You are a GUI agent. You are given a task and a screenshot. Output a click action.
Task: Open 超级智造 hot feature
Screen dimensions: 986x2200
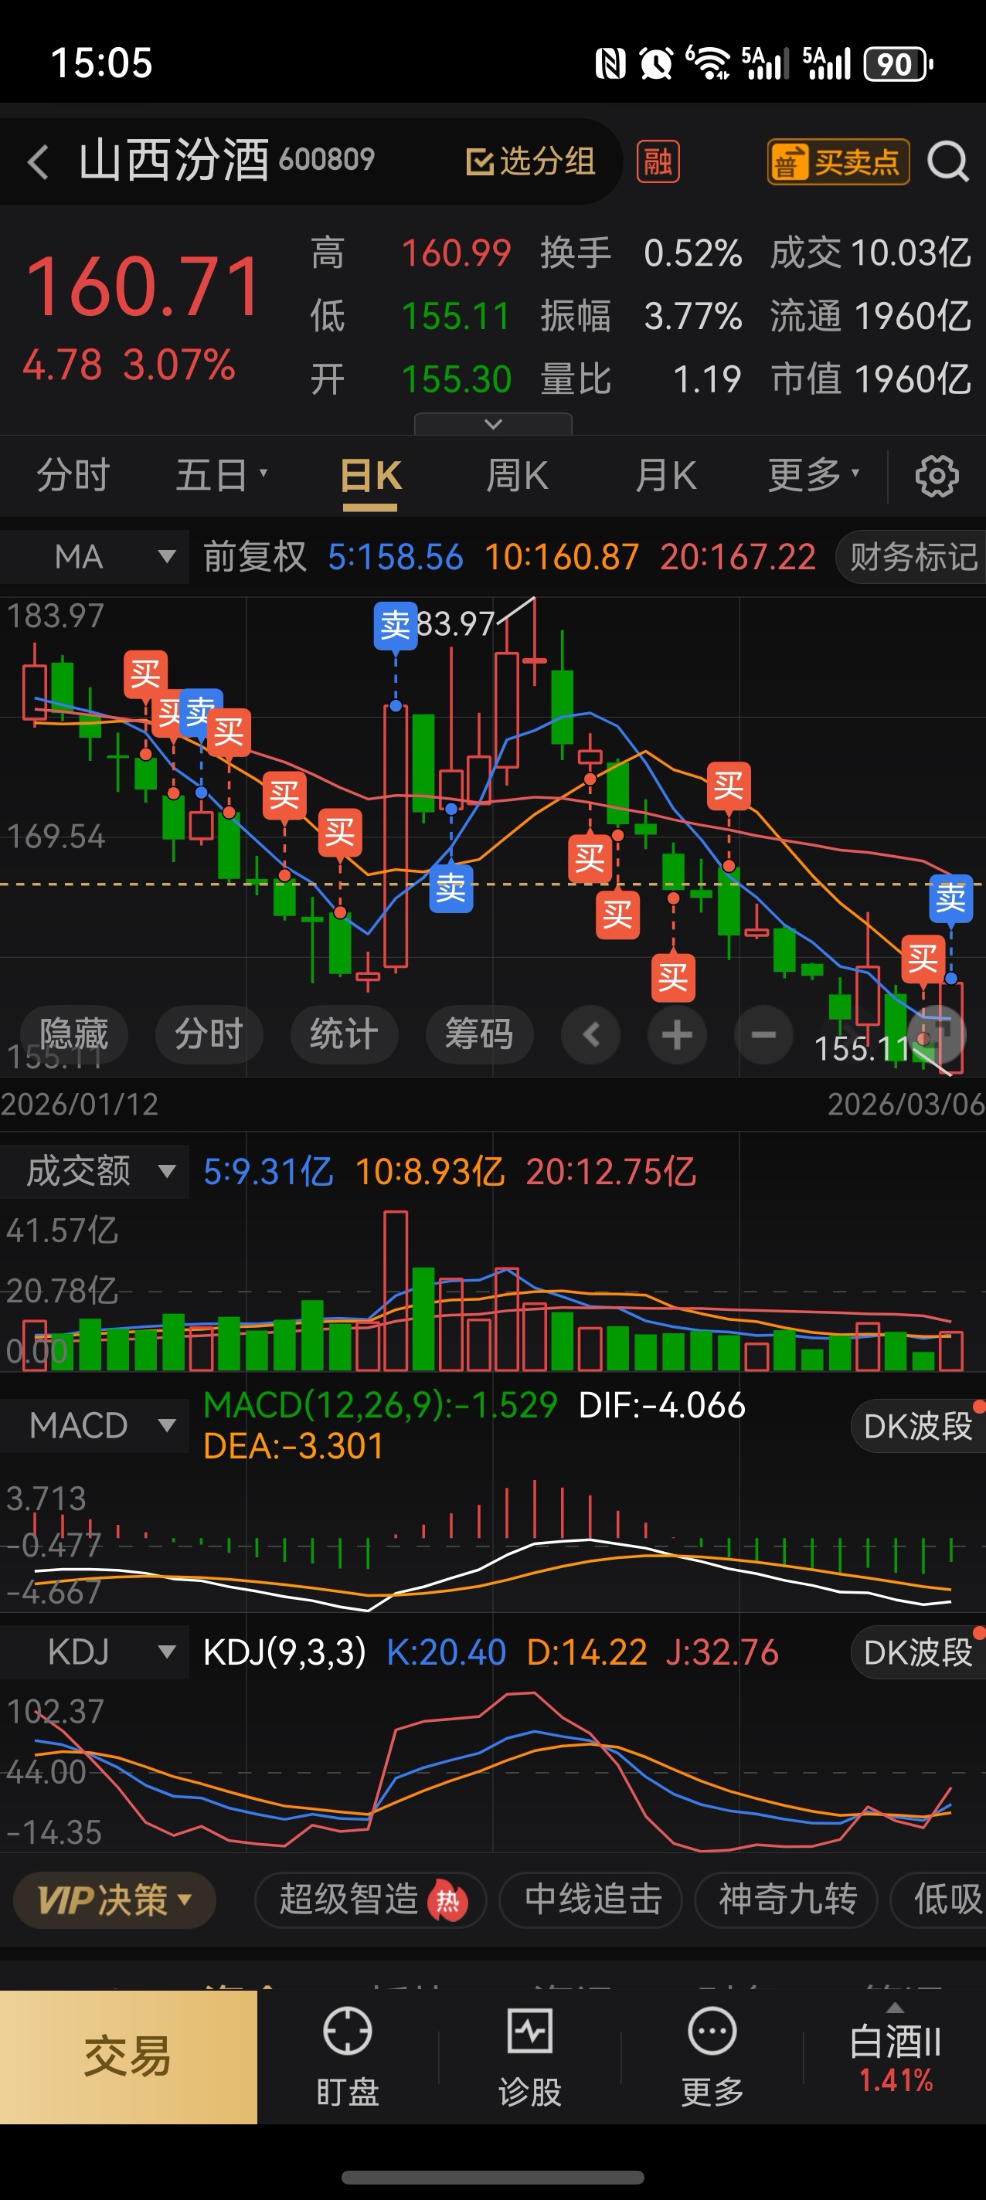point(370,1900)
